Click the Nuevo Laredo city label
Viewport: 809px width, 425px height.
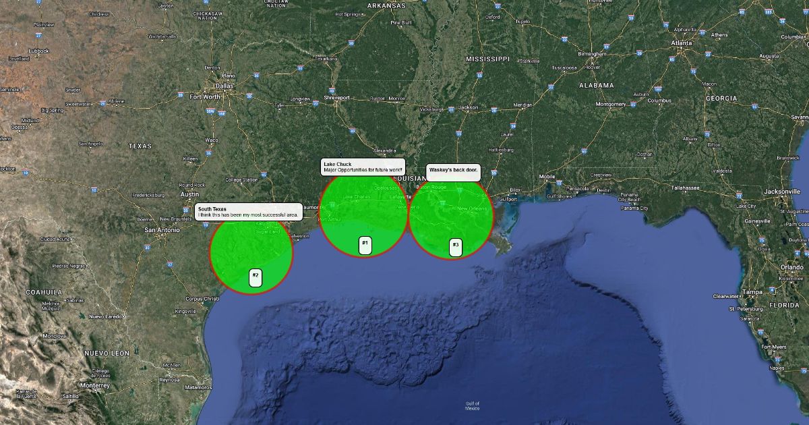(104, 316)
